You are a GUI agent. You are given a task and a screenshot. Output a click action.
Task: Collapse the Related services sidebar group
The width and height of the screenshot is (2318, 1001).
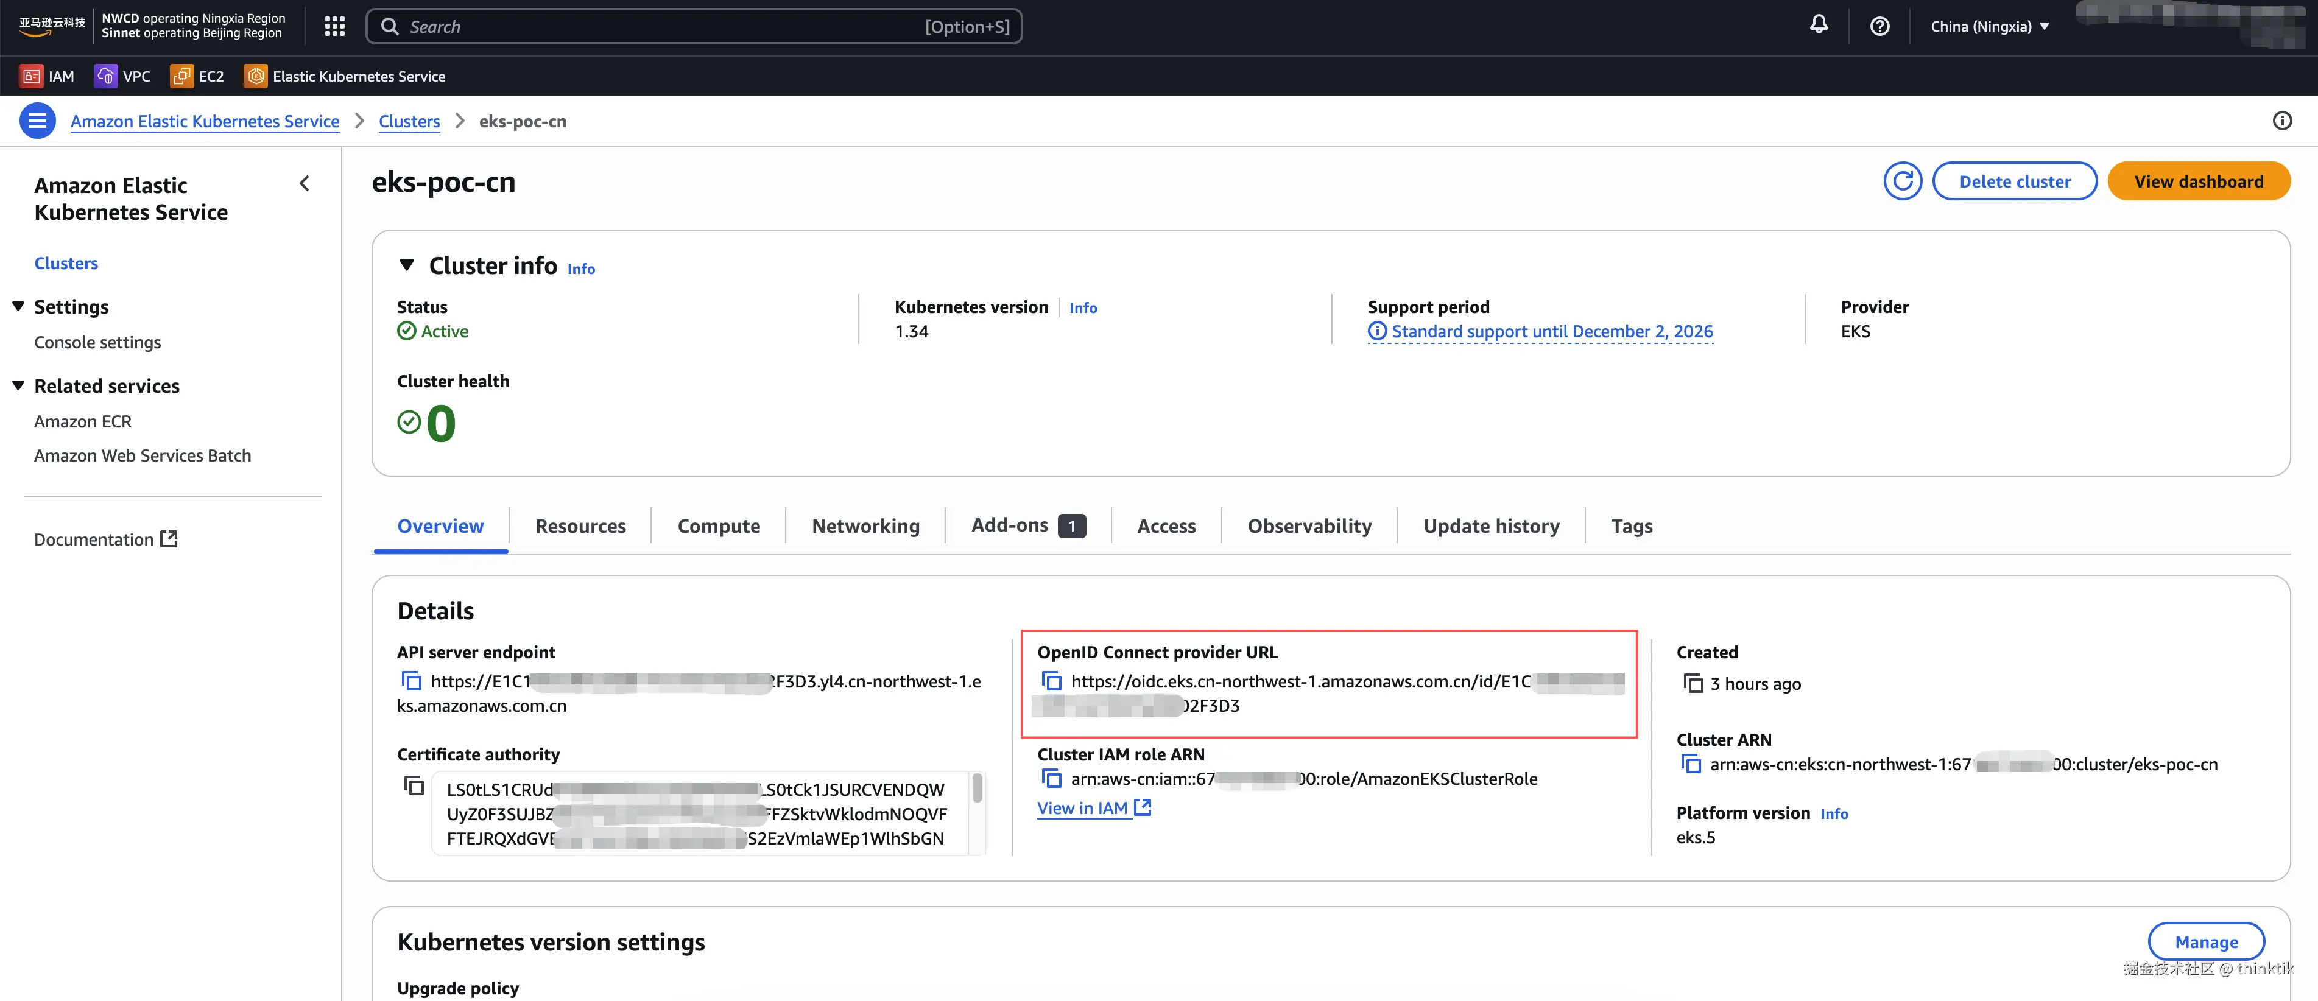(18, 386)
